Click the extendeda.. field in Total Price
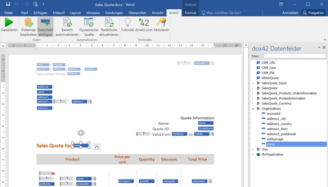This screenshot has width=328, height=187. [200, 181]
